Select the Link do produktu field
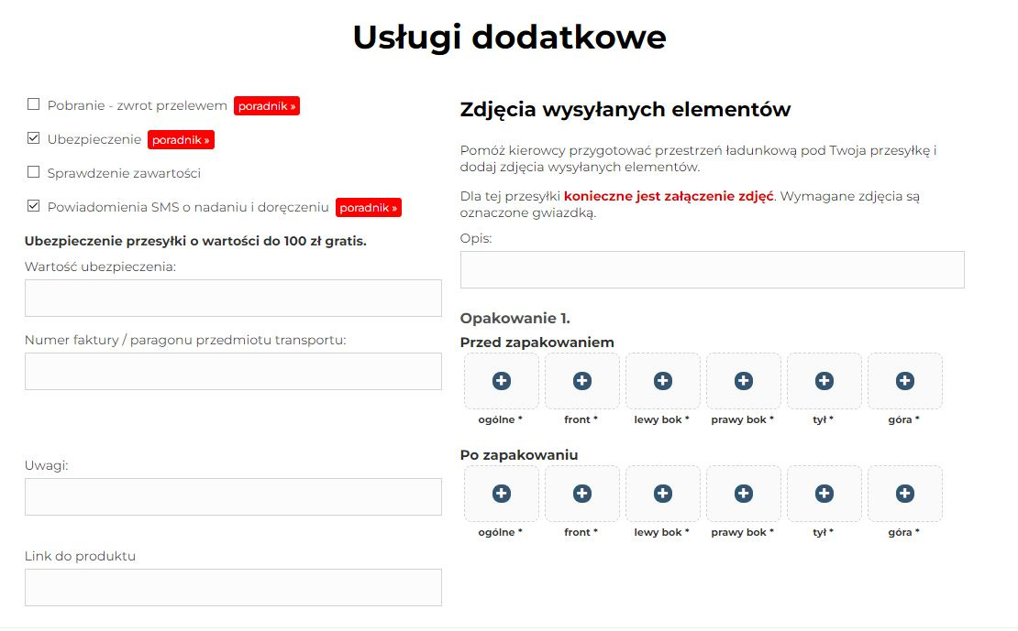 [x=233, y=588]
